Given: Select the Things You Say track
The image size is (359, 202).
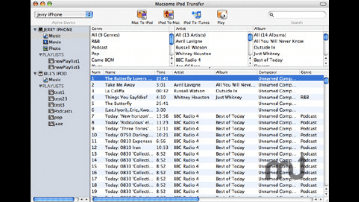Looking at the screenshot, I should pyautogui.click(x=207, y=97).
